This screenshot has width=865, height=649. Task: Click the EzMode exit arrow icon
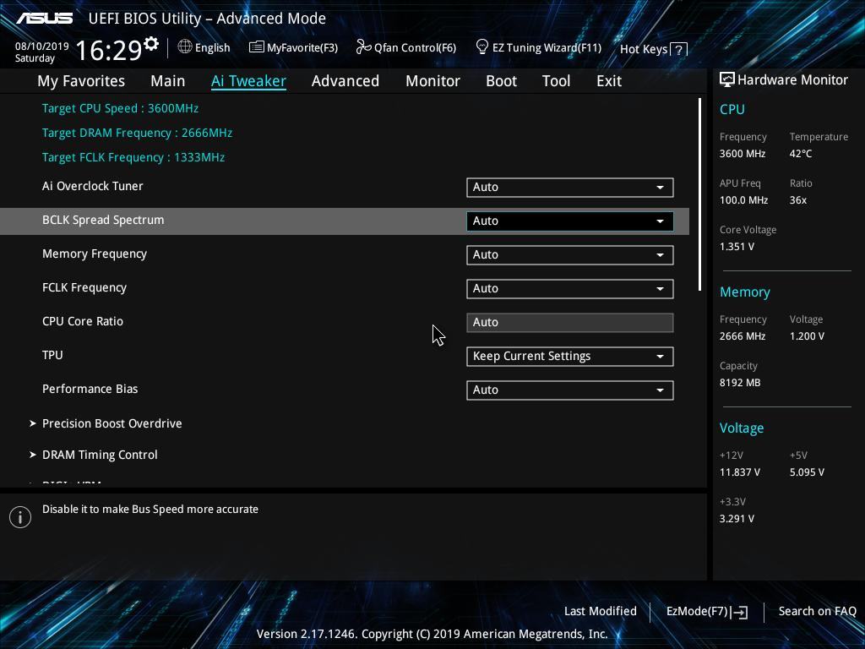click(739, 612)
